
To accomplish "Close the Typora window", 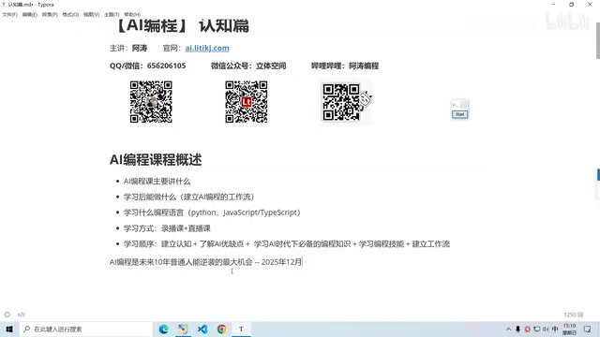I will point(590,5).
